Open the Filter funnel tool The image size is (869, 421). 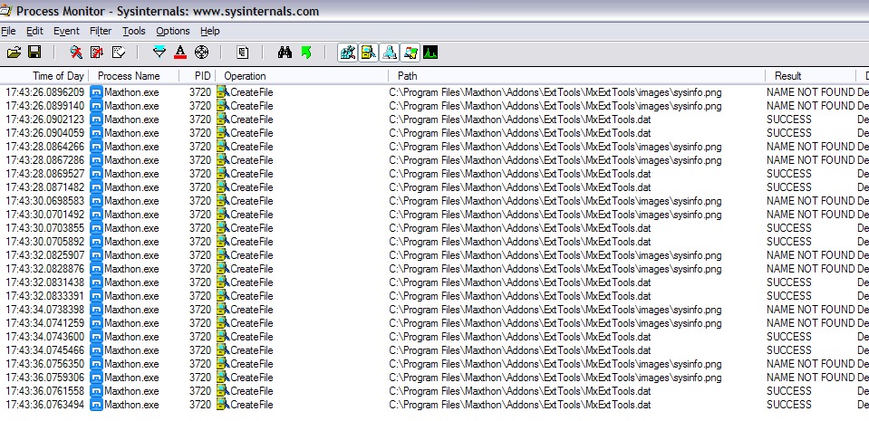159,53
